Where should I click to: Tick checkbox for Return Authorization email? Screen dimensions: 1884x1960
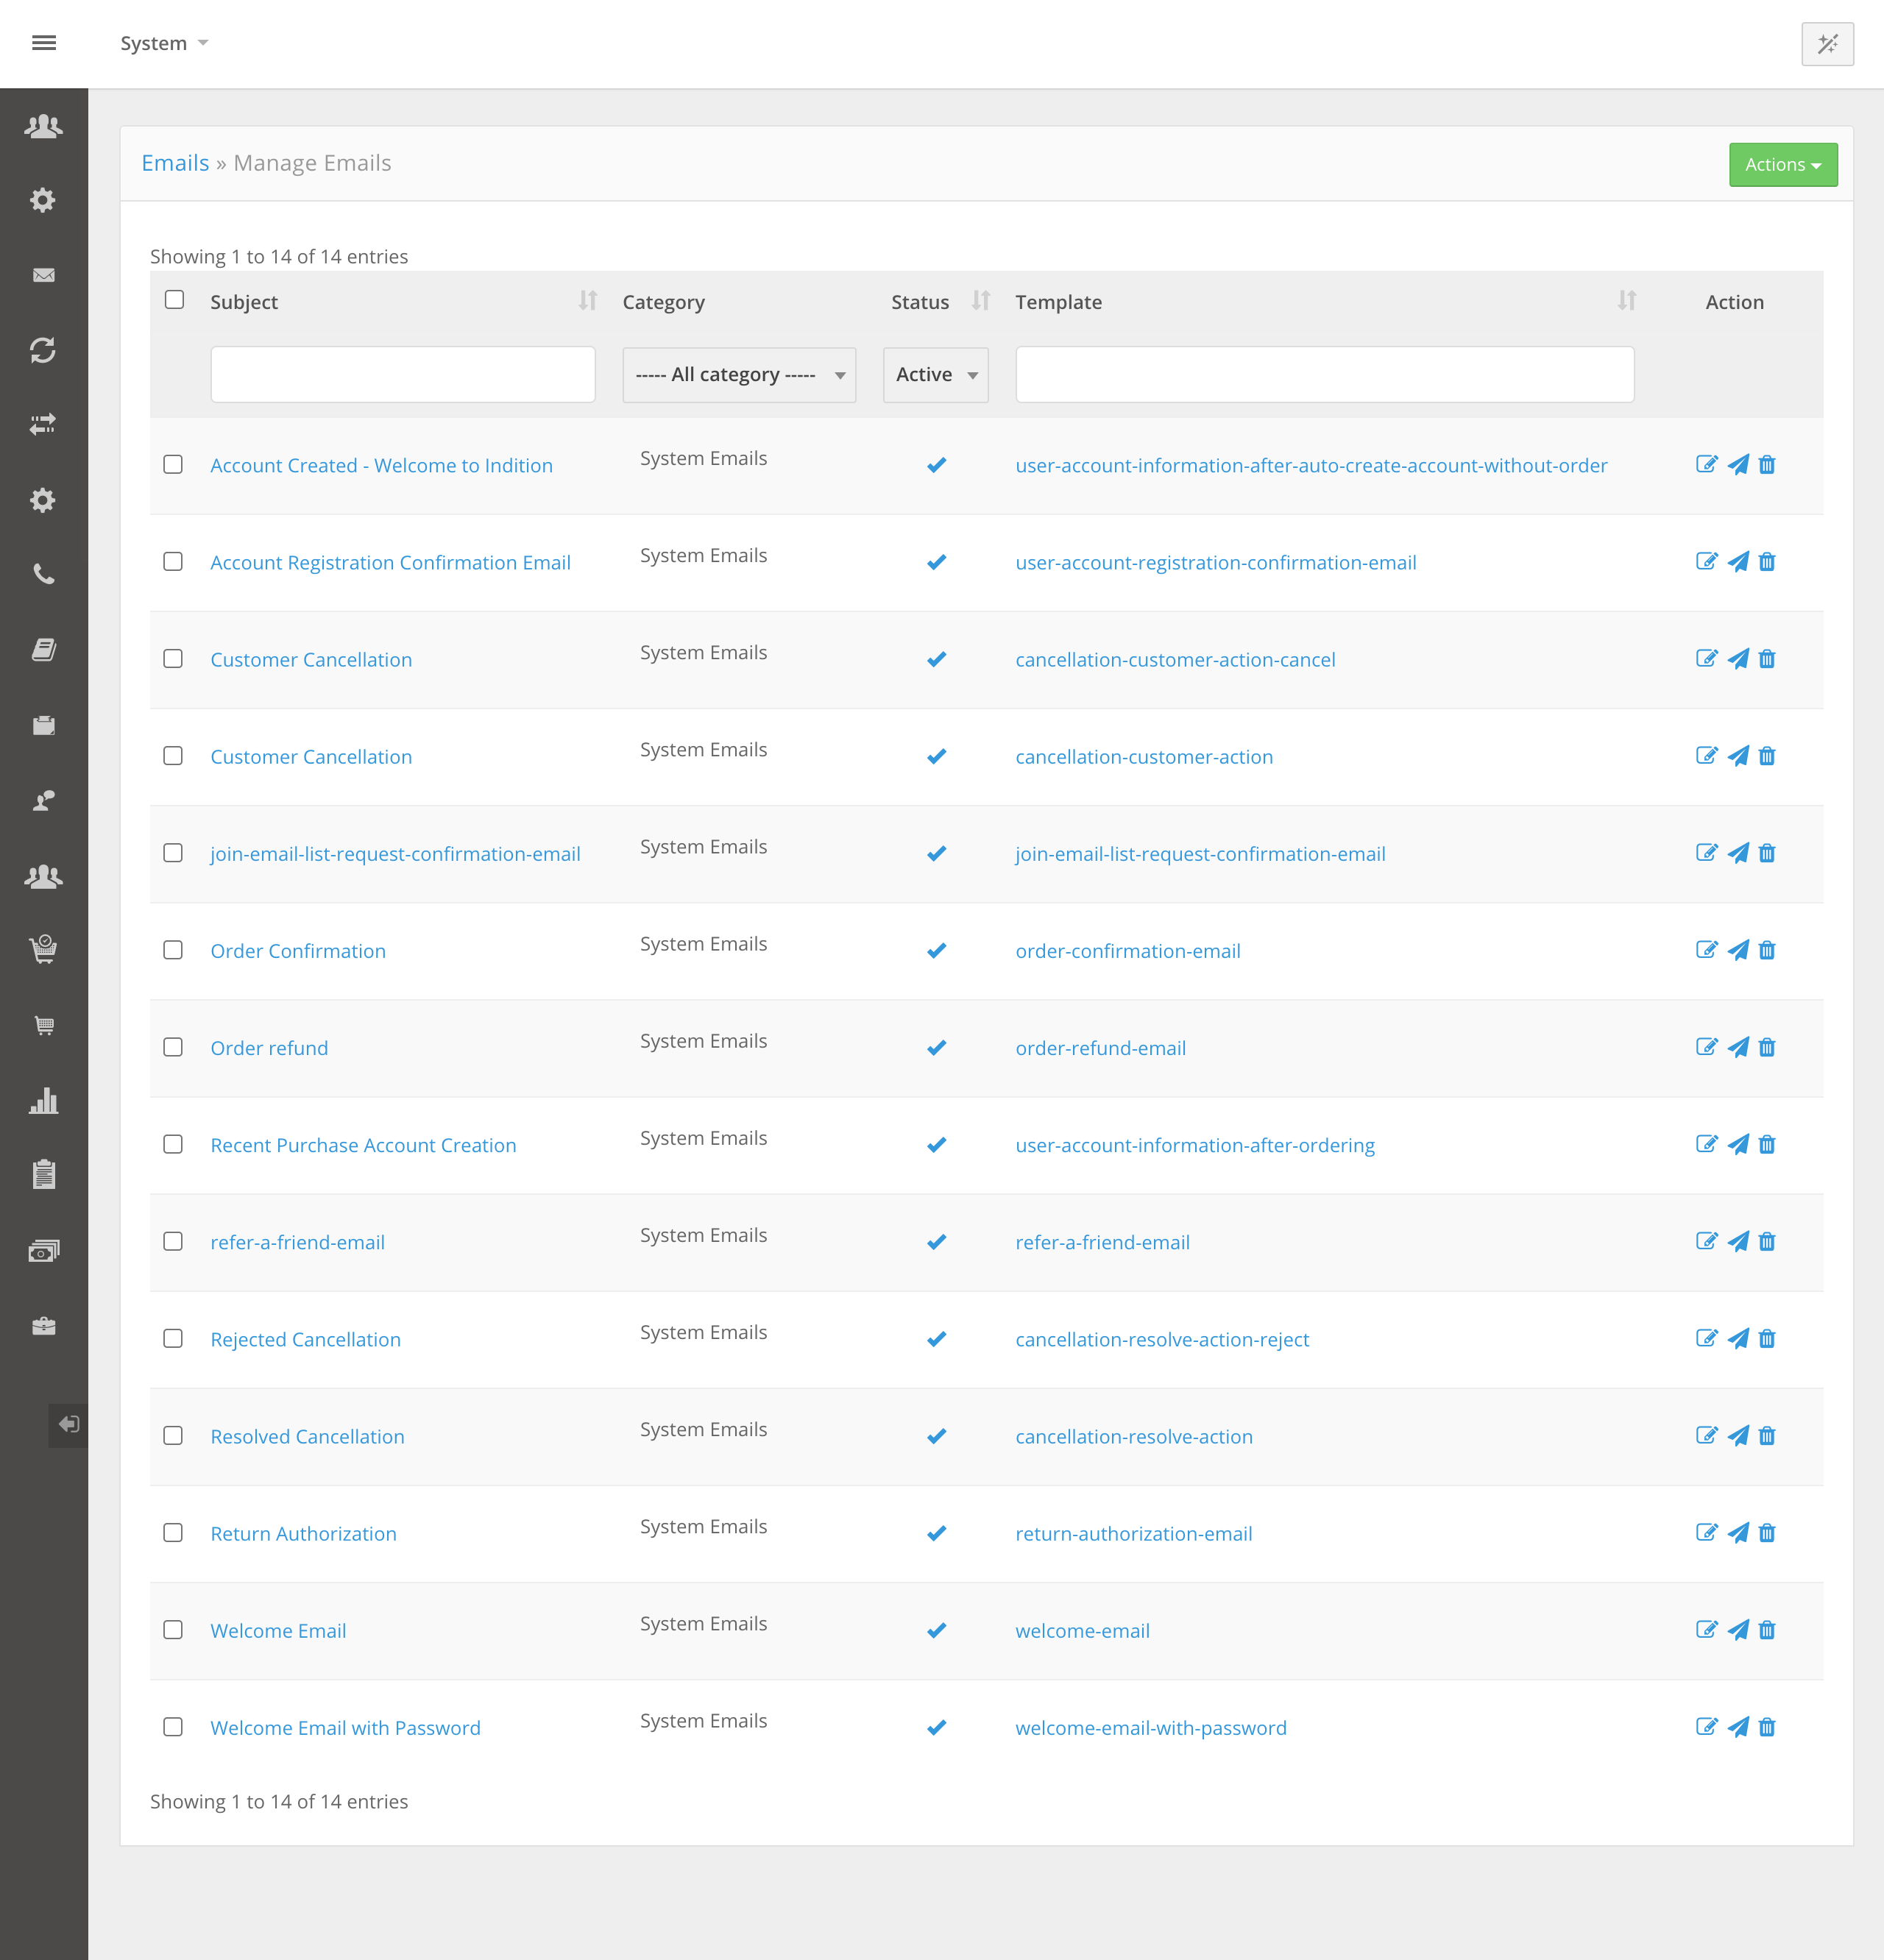pyautogui.click(x=173, y=1533)
